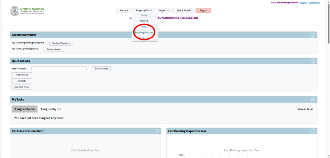Collapse the Quick Actions panel
The image size is (330, 158).
(313, 61)
